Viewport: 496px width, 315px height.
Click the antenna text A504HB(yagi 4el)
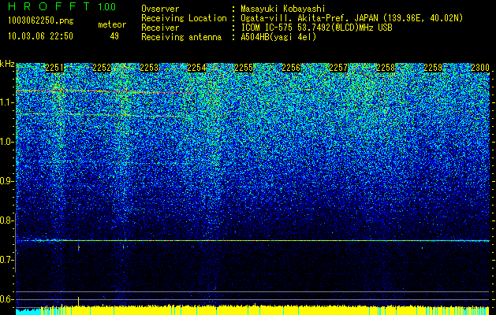pos(278,37)
